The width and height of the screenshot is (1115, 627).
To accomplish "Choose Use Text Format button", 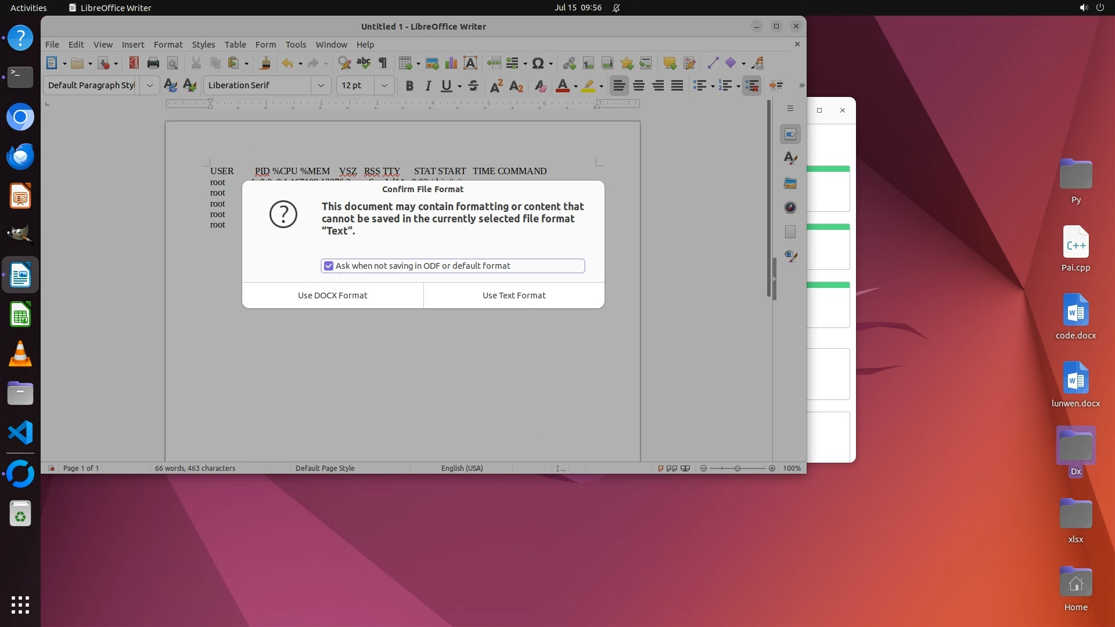I will (514, 296).
